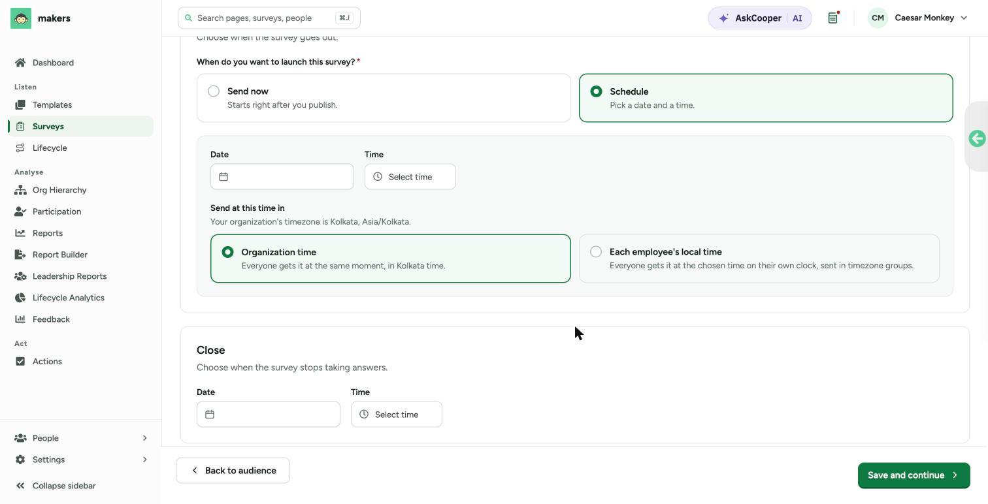
Task: Click the calendar icon in Launch date field
Action: pos(223,177)
